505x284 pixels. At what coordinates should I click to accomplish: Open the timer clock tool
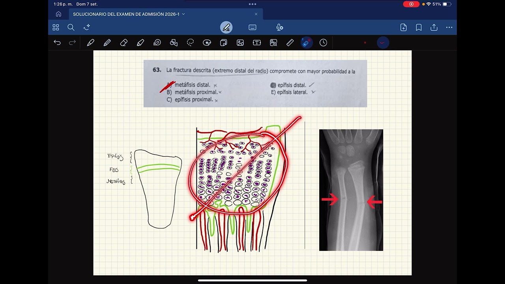coord(324,43)
